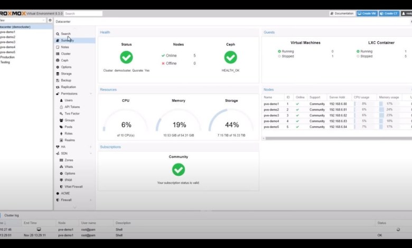Viewport: 412px width, 248px height.
Task: Click 192.168.6.84 server address cell
Action: click(x=338, y=127)
